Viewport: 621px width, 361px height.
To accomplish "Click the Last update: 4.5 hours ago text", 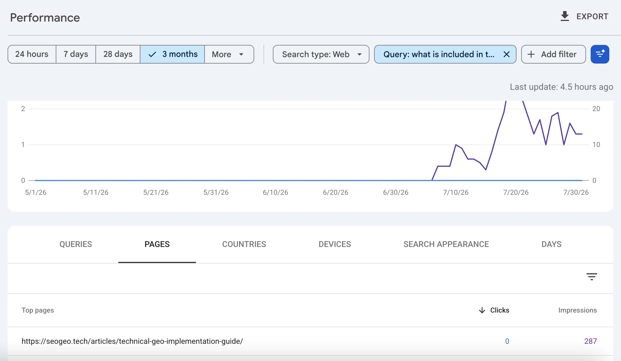I will (561, 87).
